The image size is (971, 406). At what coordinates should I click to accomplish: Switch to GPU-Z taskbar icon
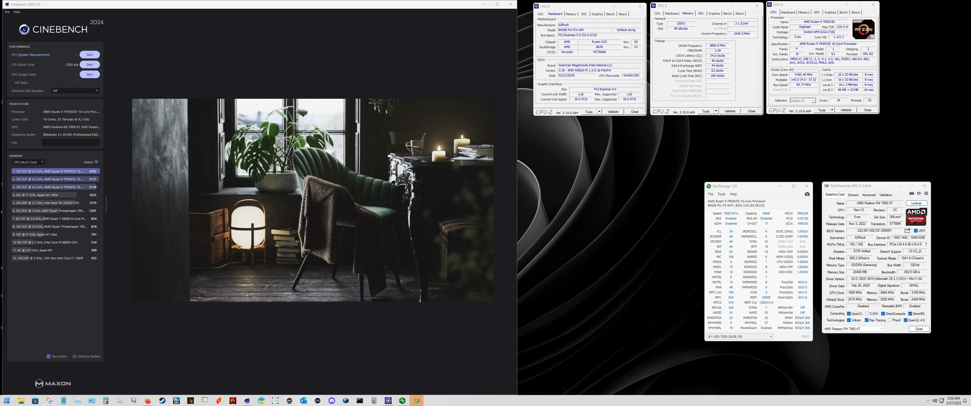[x=416, y=401]
